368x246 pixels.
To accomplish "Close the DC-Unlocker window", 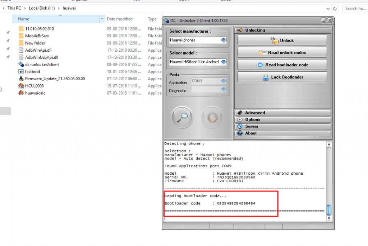I will pos(330,20).
